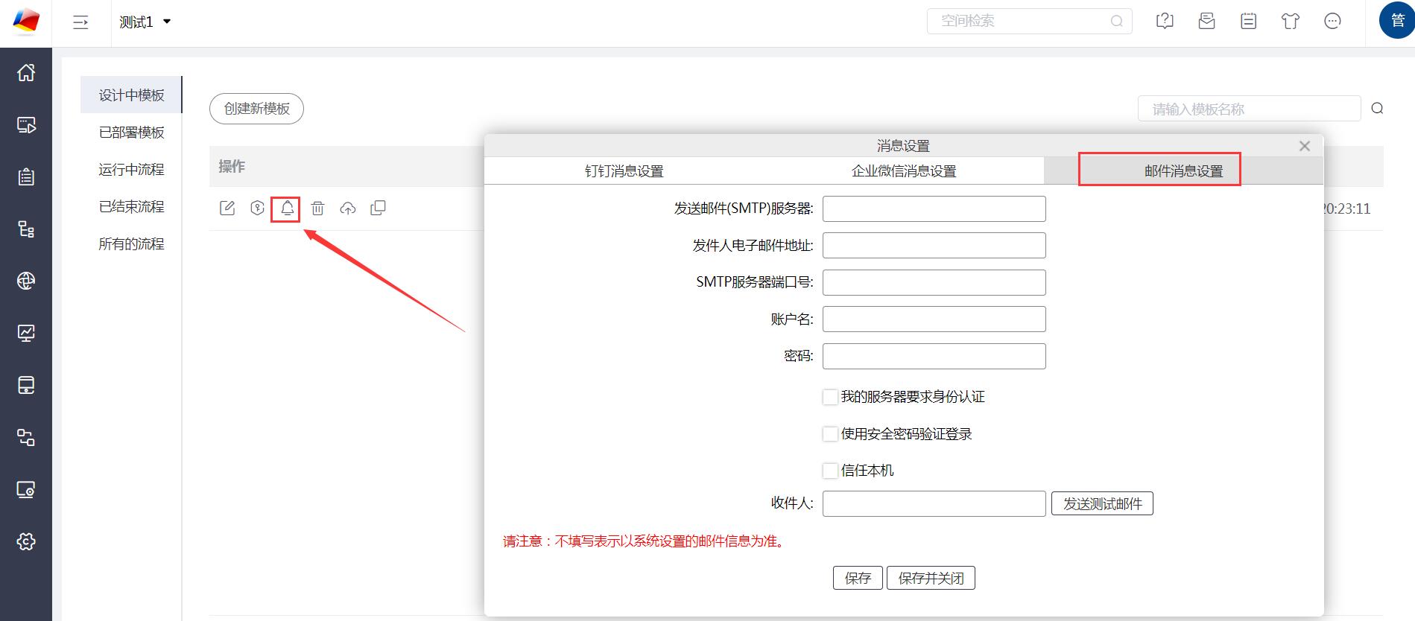
Task: Click the template search magnifier icon
Action: point(1377,109)
